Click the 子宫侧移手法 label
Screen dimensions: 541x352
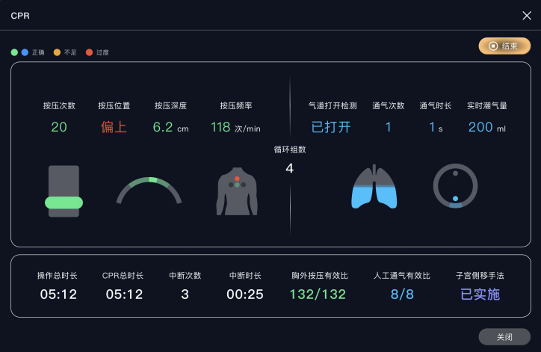[480, 275]
